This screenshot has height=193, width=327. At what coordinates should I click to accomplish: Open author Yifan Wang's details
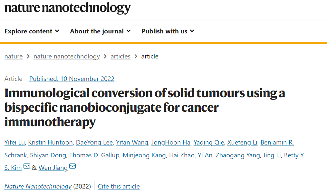[x=132, y=143]
